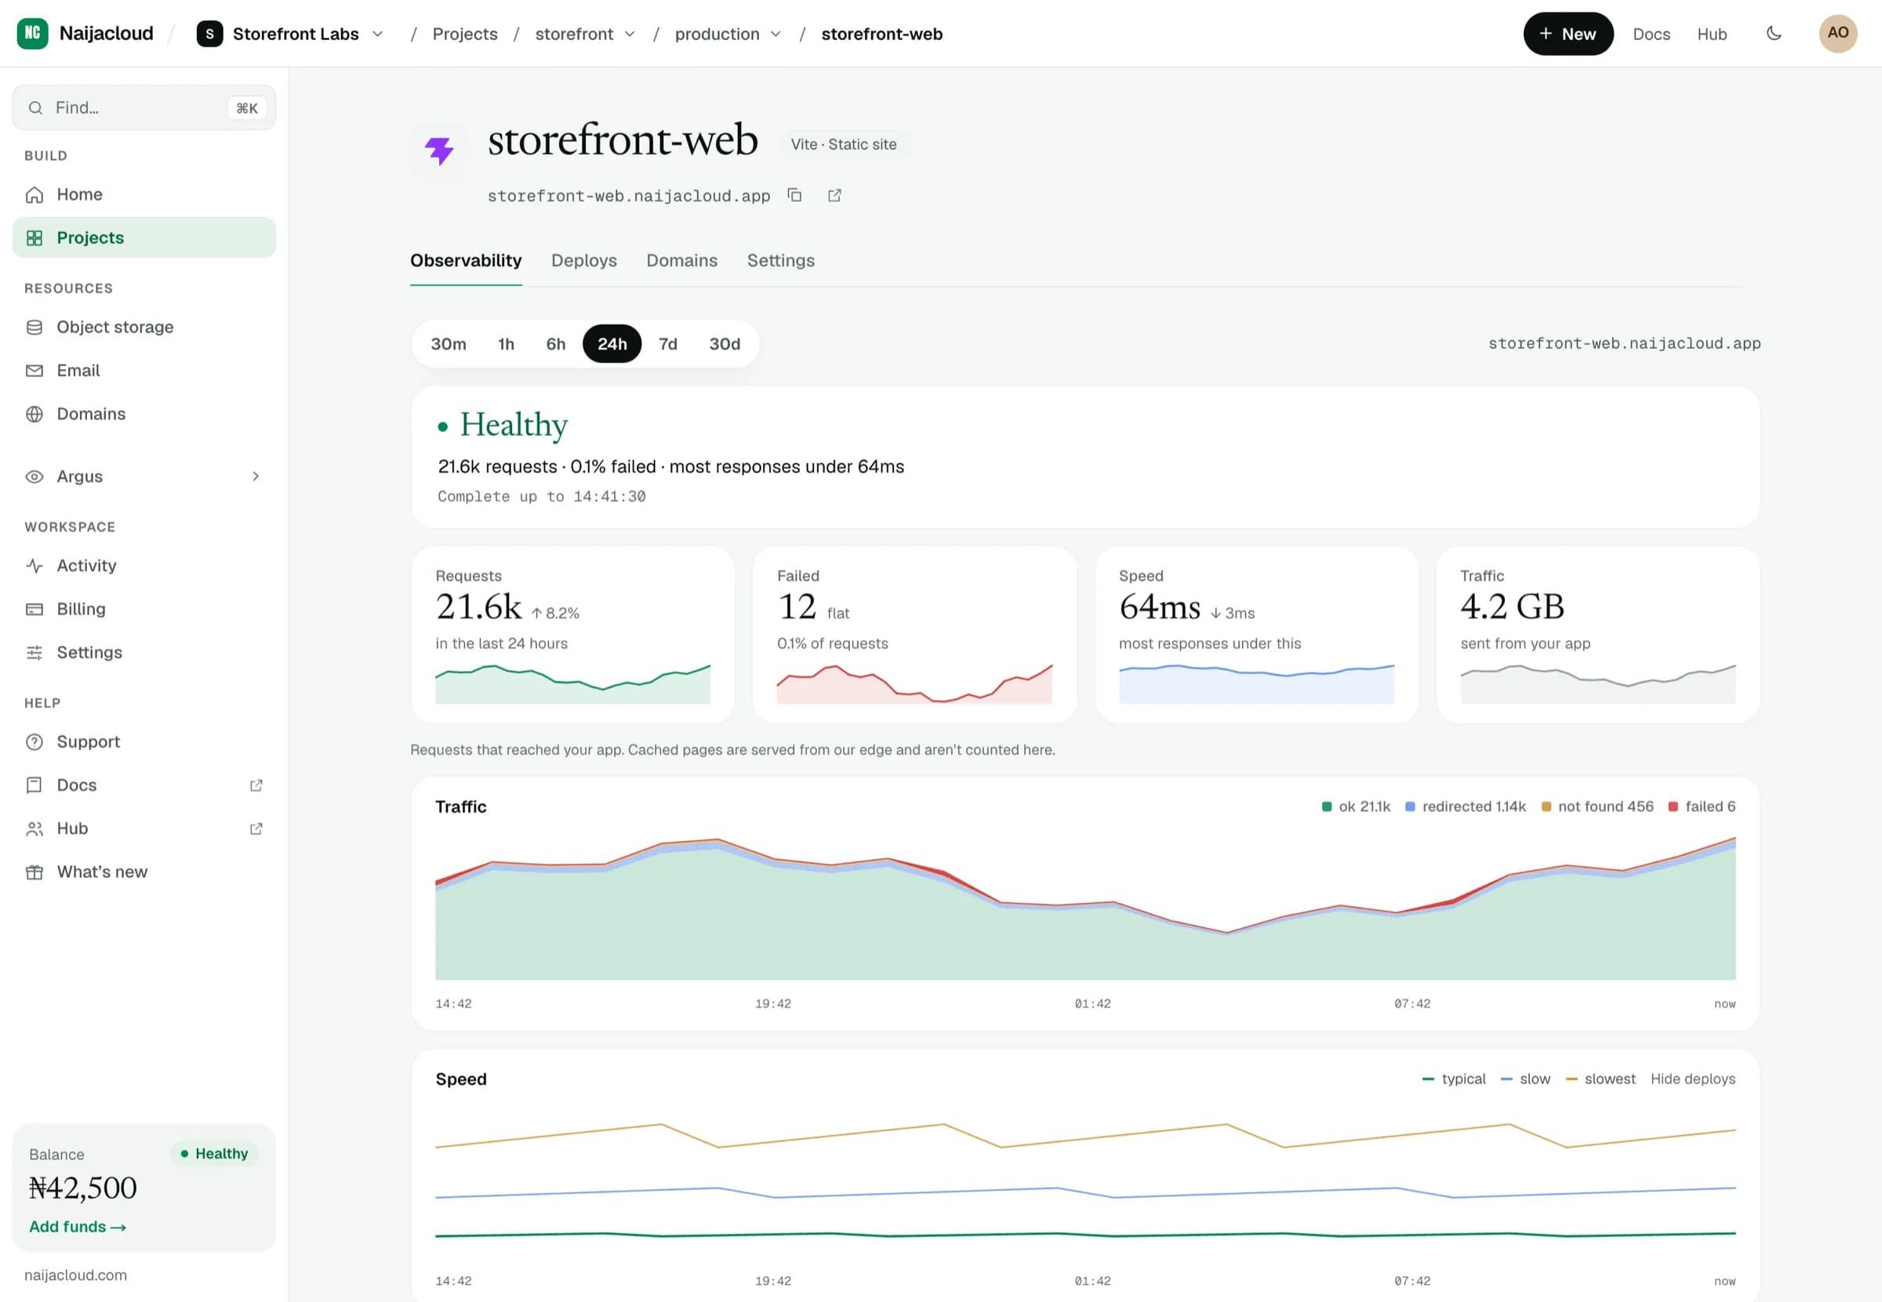The image size is (1882, 1302).
Task: Toggle the slow series in Speed legend
Action: click(1525, 1079)
